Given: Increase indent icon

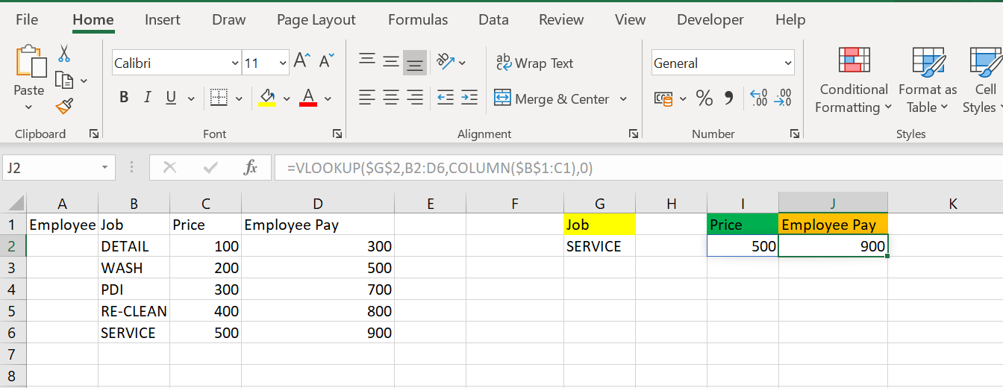Looking at the screenshot, I should (x=469, y=98).
